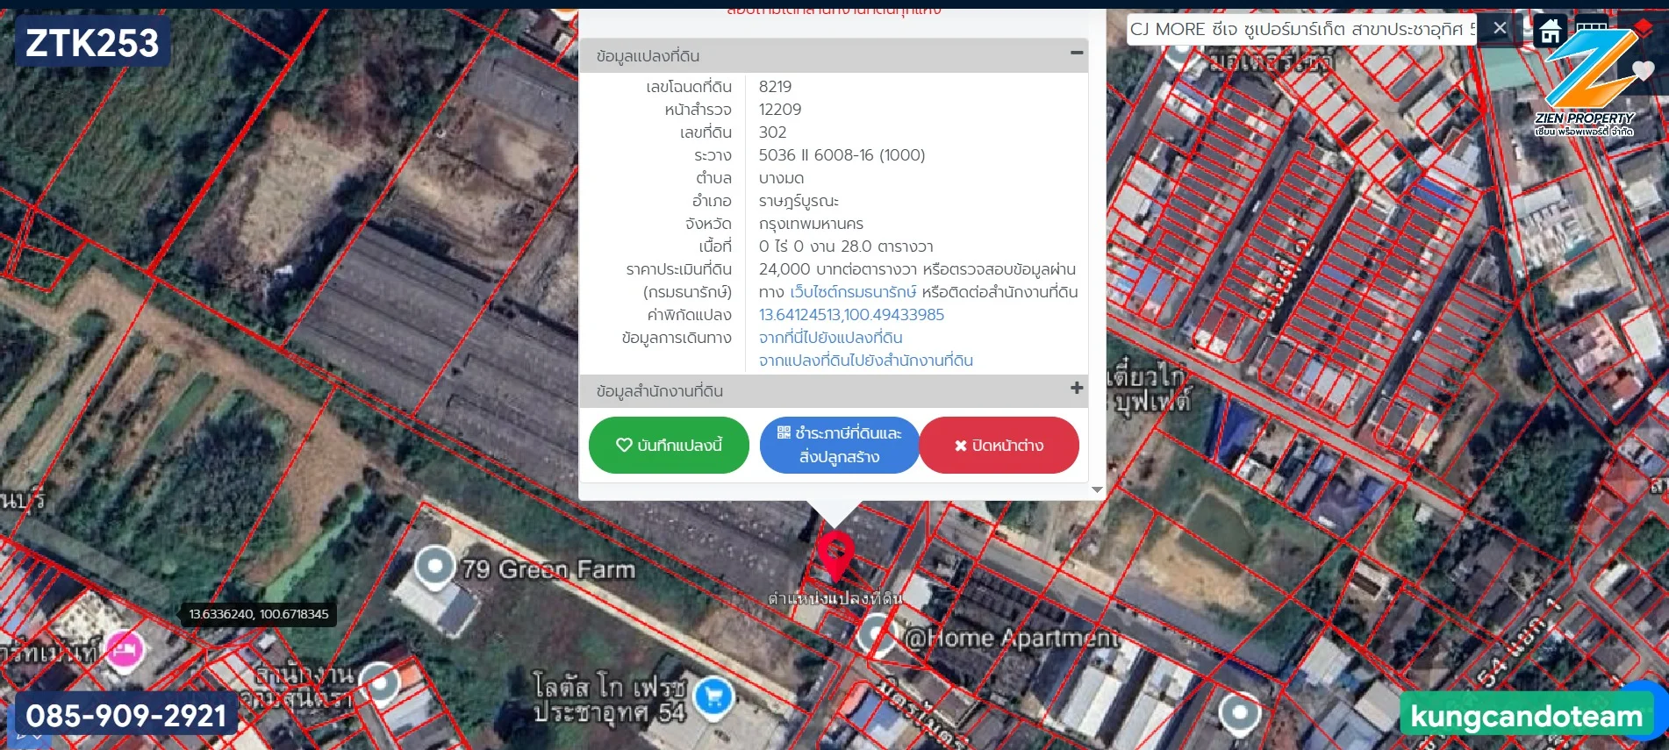Viewport: 1669px width, 750px height.
Task: Click the map sheet value 5036 II 6008-16 (1000)
Action: [x=842, y=155]
